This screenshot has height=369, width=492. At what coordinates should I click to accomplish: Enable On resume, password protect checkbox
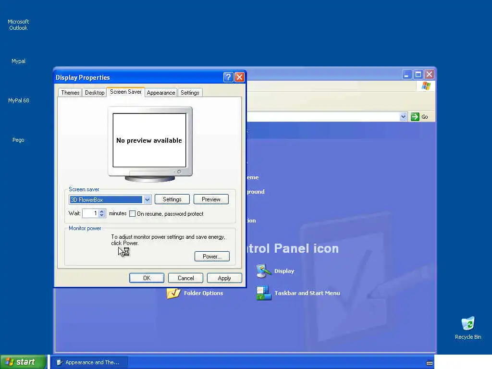coord(133,214)
